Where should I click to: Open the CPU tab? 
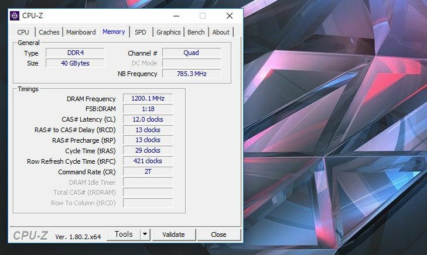[x=23, y=32]
